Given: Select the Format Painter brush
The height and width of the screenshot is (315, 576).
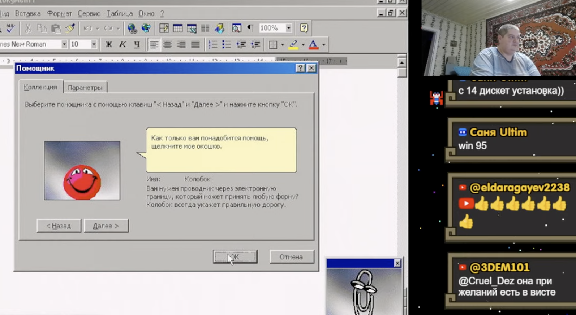Looking at the screenshot, I should pyautogui.click(x=70, y=28).
